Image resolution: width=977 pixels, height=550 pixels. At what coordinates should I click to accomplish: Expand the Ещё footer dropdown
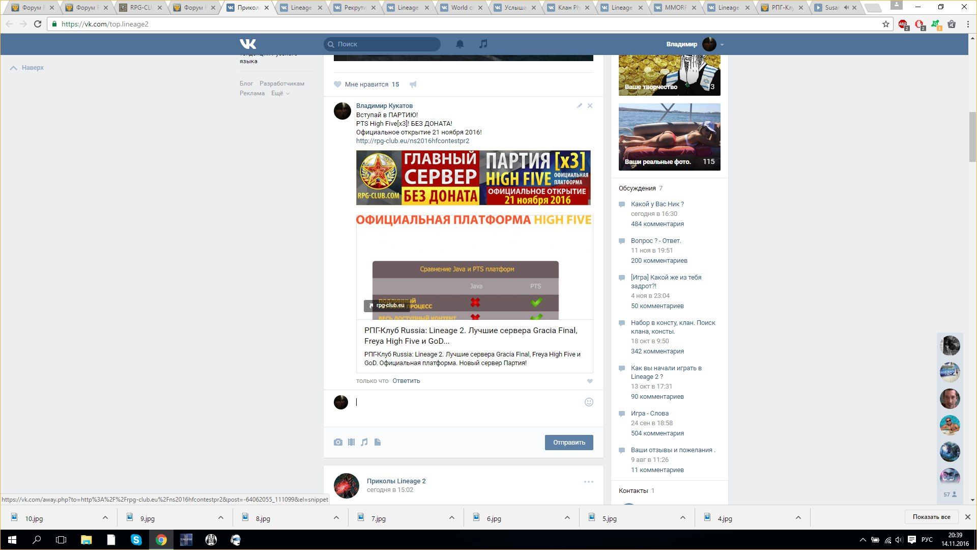coord(280,93)
